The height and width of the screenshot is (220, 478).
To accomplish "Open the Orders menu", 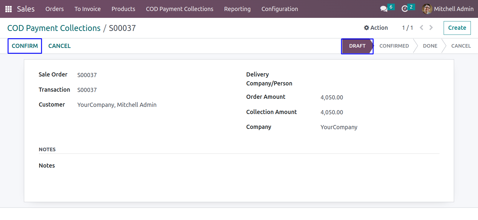I will [x=55, y=9].
